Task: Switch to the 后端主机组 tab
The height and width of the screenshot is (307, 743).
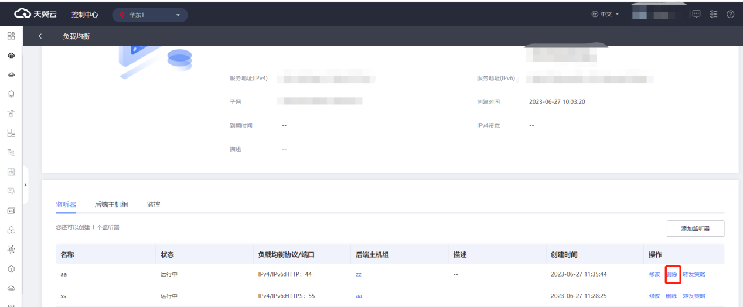Action: click(111, 204)
